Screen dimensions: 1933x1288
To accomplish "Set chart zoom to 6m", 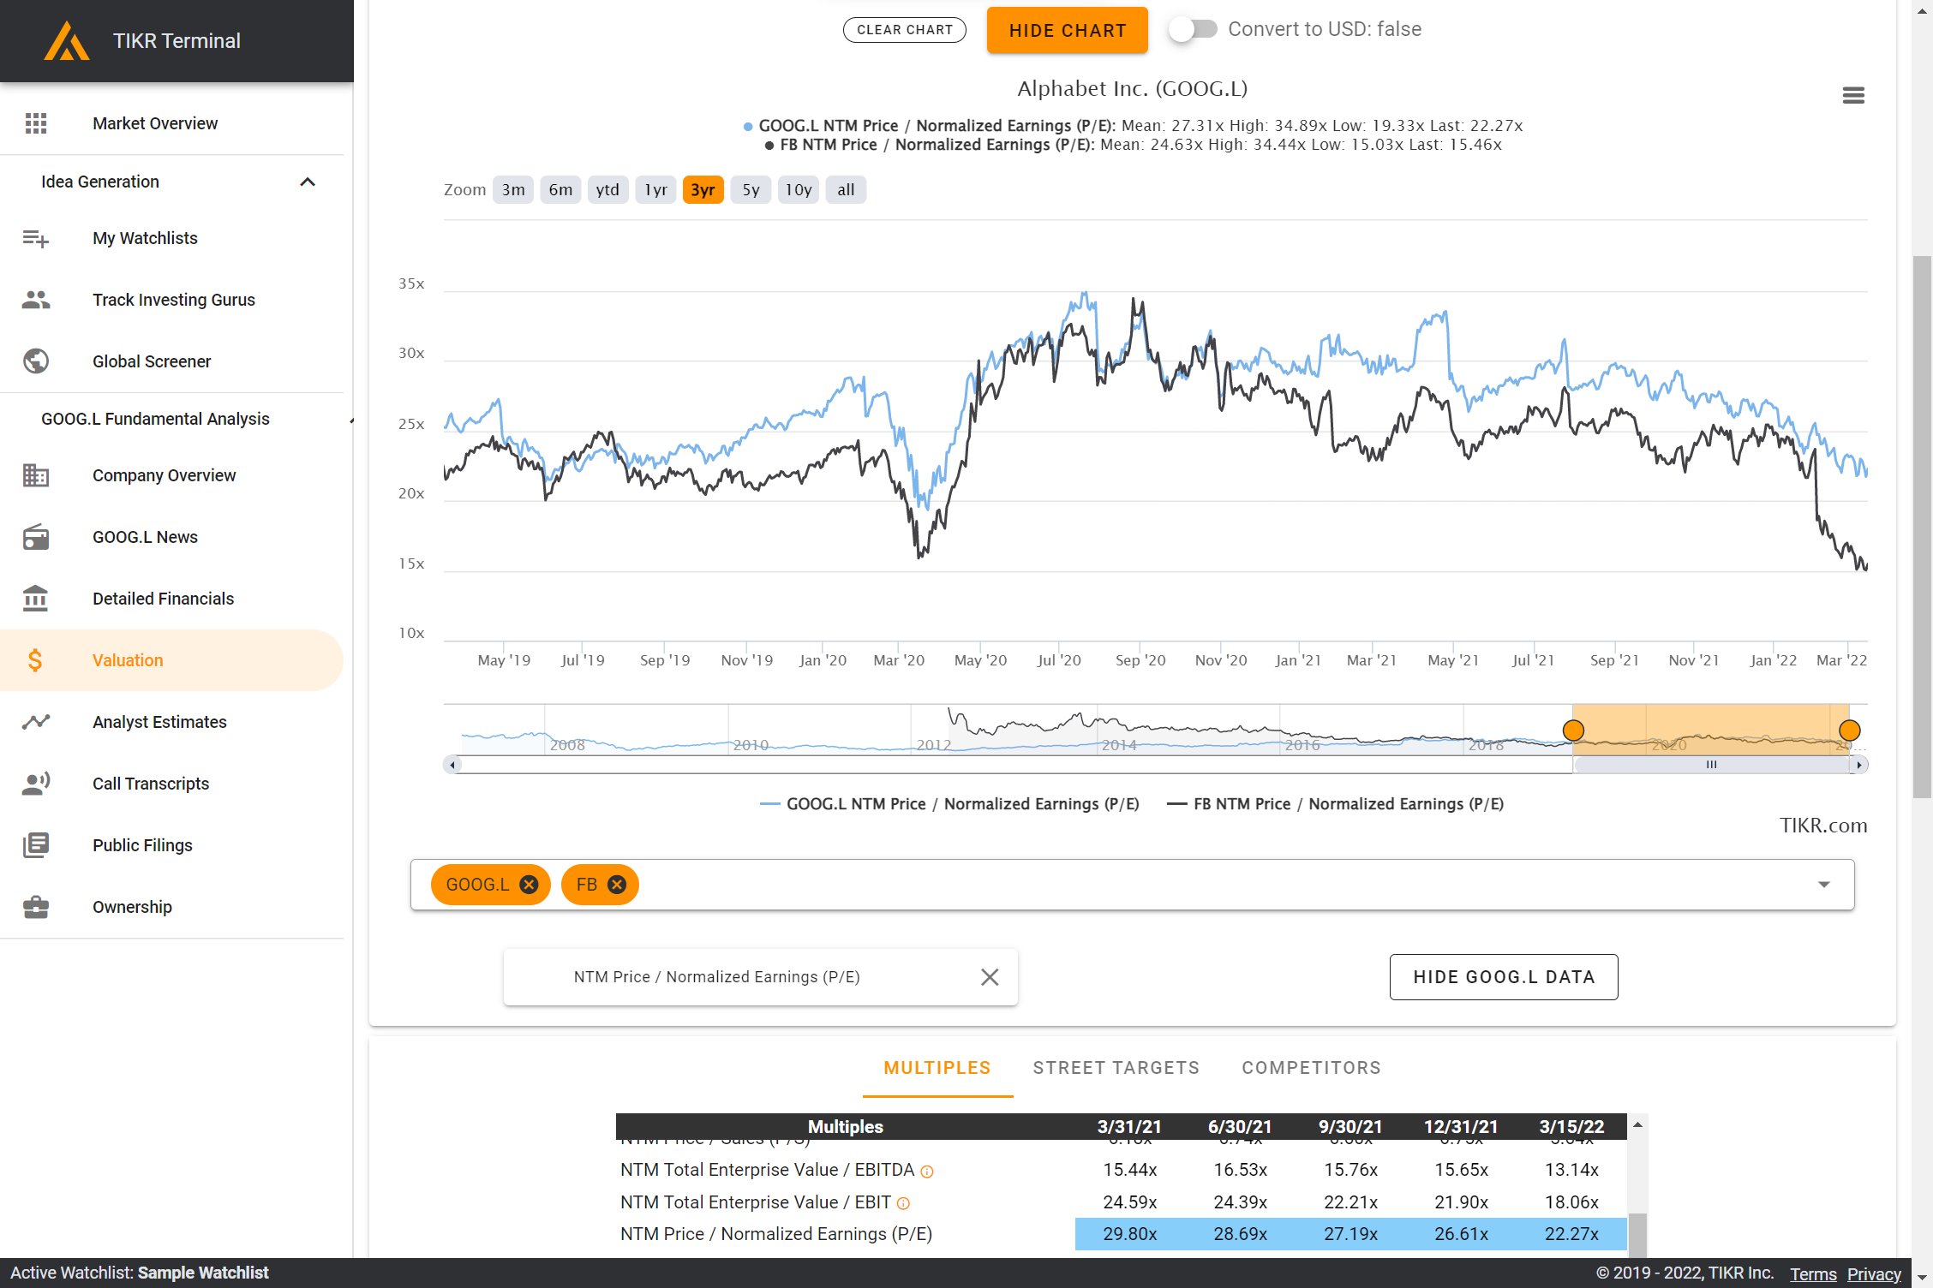I will (560, 190).
